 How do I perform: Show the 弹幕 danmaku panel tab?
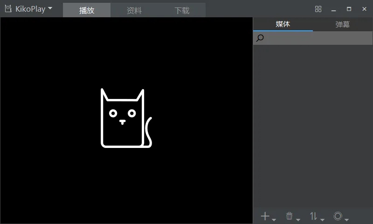click(343, 24)
